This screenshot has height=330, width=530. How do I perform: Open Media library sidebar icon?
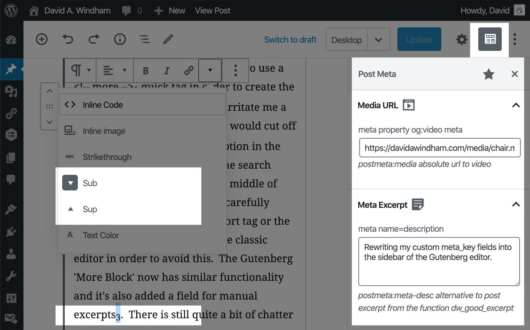(x=11, y=91)
